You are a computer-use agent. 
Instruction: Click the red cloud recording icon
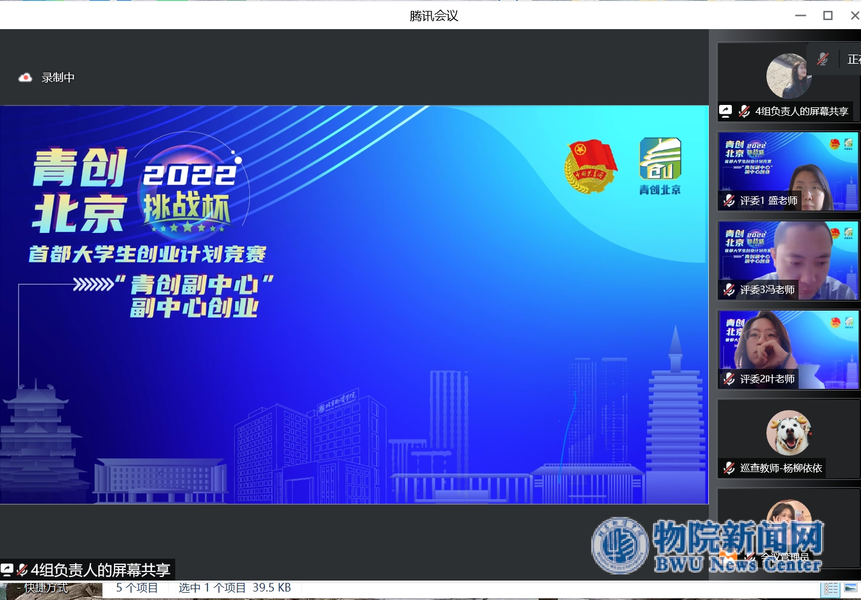click(x=25, y=78)
